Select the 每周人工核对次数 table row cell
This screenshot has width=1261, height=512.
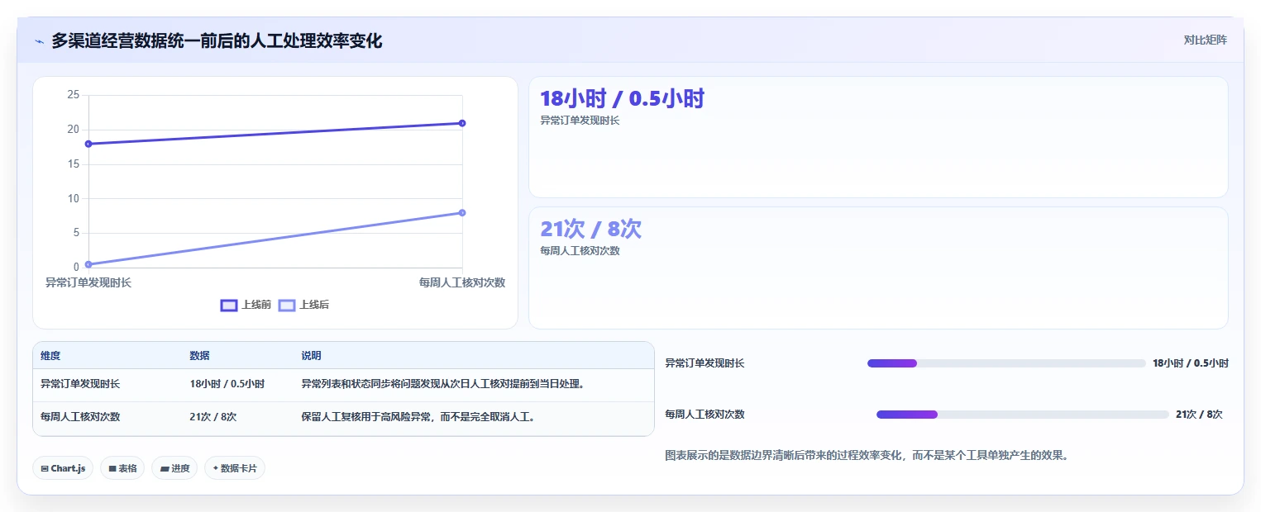80,417
